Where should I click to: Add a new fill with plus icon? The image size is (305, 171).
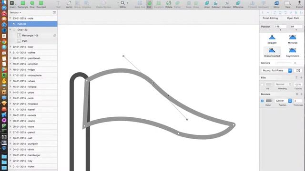point(301,77)
